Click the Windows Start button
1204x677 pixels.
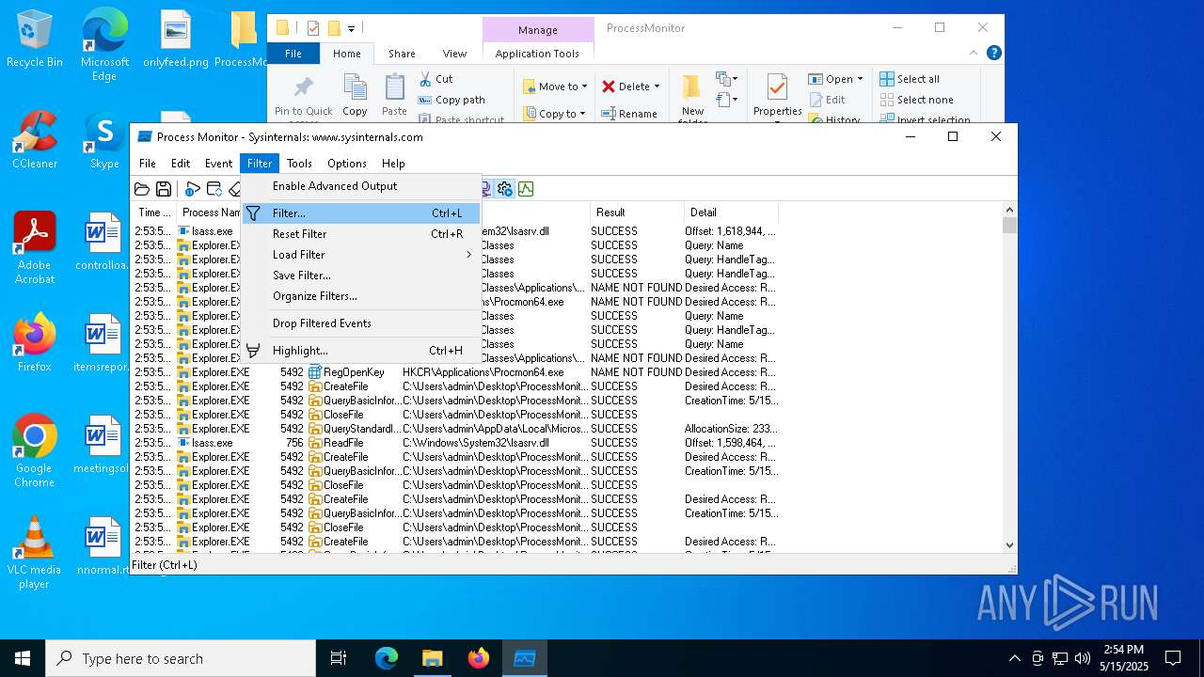23,658
